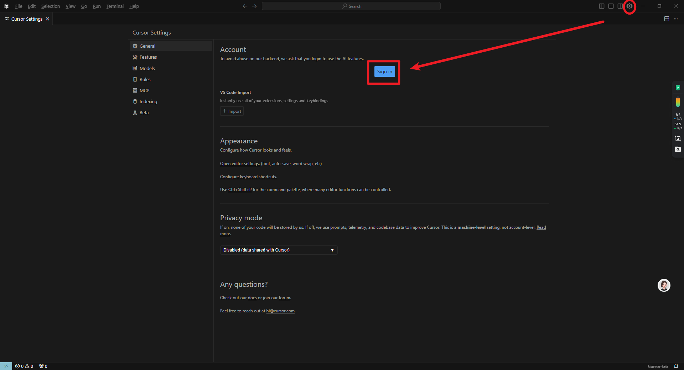The image size is (684, 370).
Task: Select the MCP settings section
Action: pos(171,90)
